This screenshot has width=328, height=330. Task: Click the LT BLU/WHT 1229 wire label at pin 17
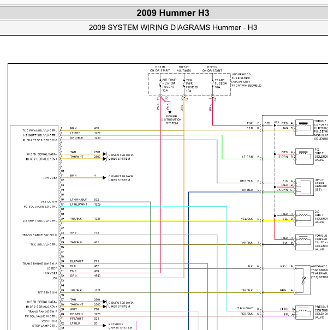85,205
